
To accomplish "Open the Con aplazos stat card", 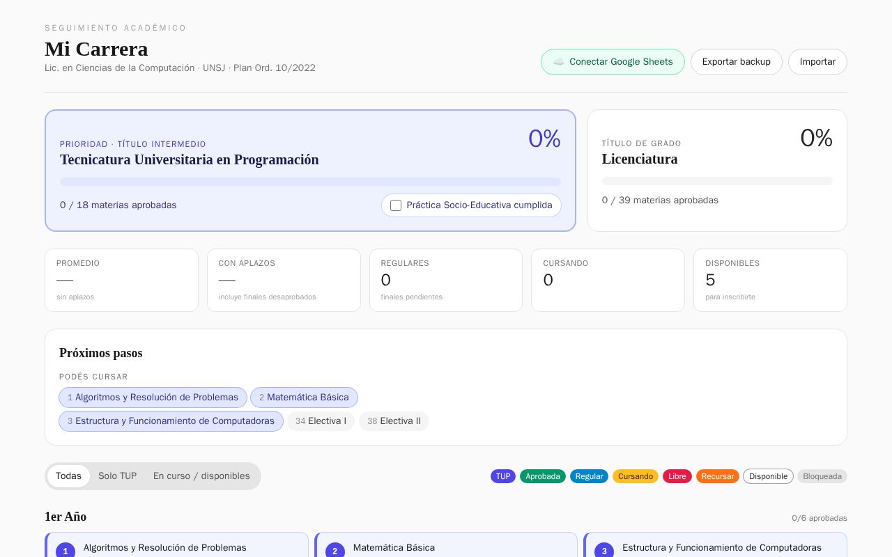I will 284,280.
